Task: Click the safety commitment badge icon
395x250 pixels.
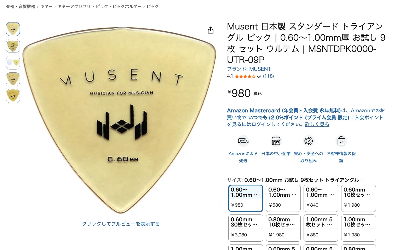Action: pos(309,141)
